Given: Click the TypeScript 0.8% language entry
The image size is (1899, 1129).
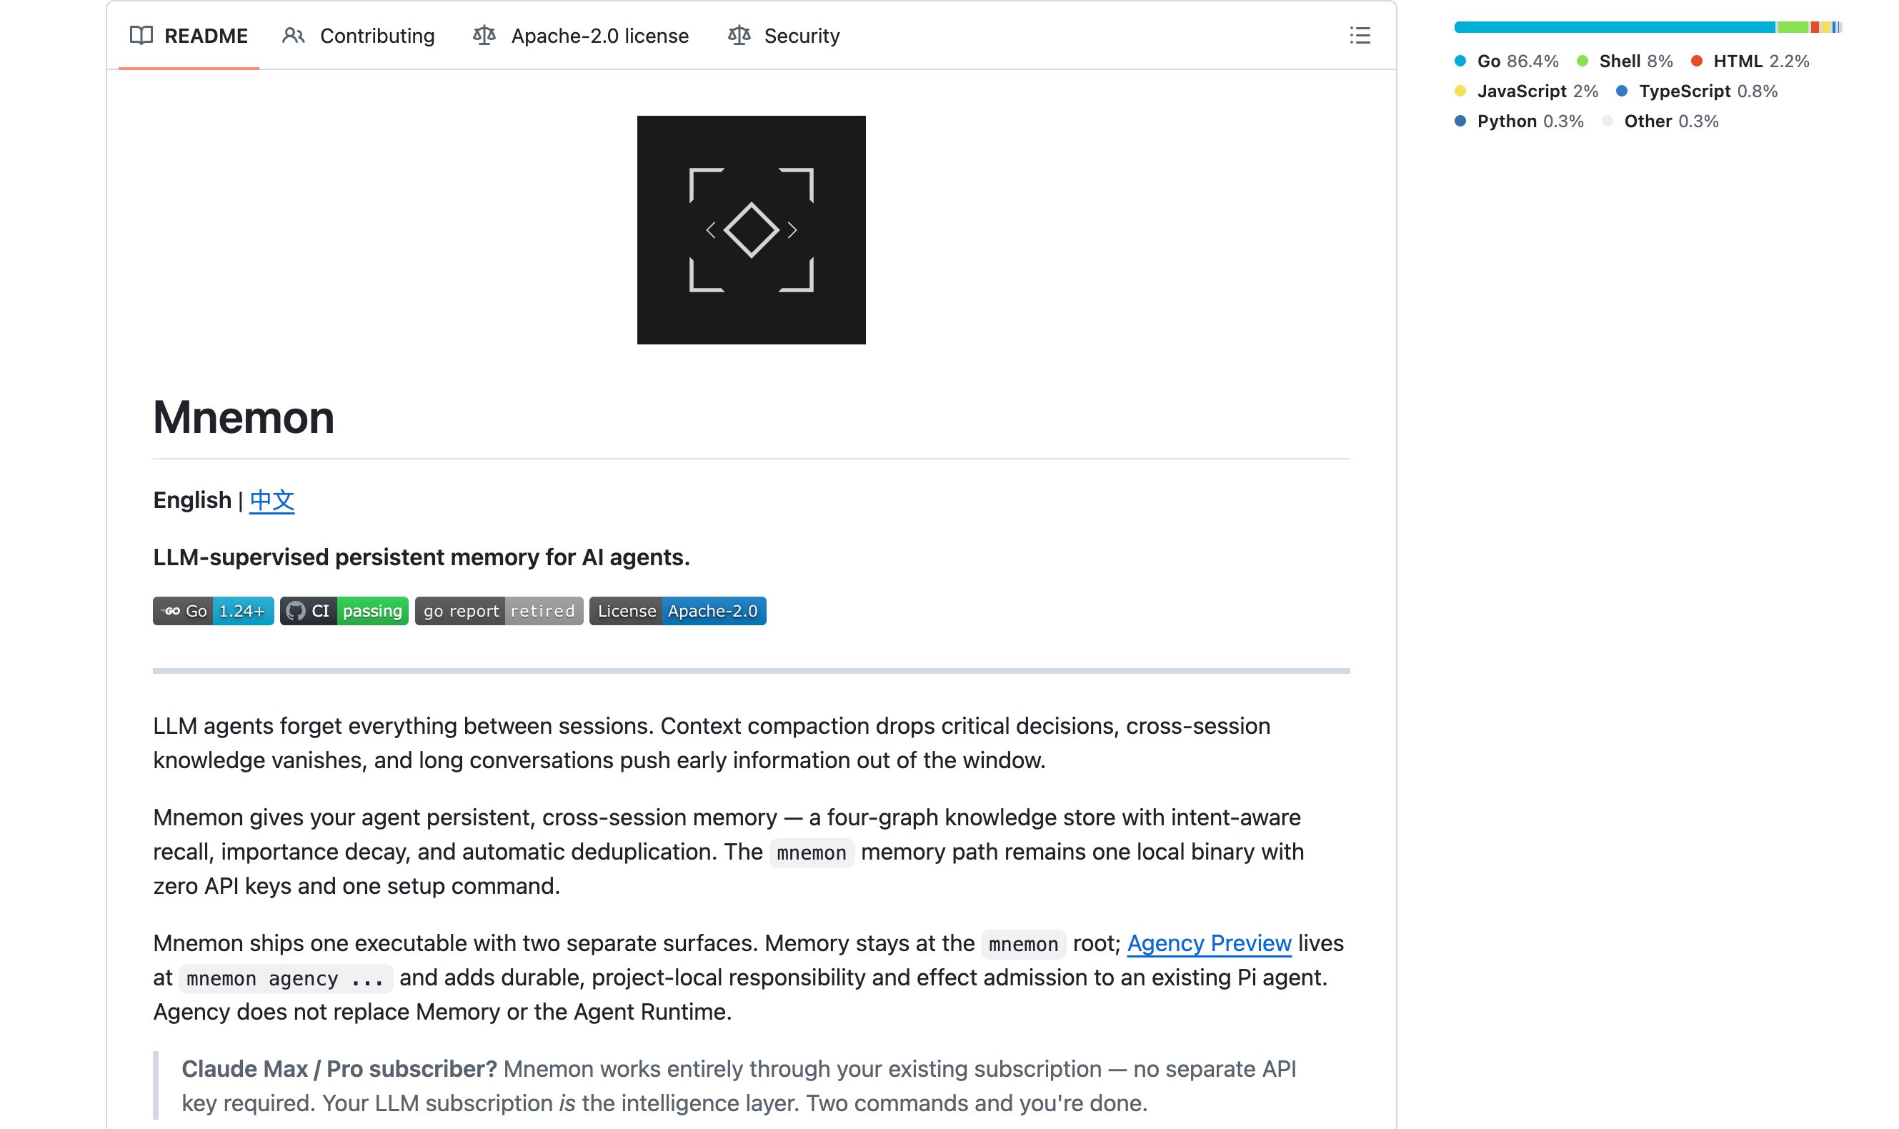Looking at the screenshot, I should [x=1697, y=91].
